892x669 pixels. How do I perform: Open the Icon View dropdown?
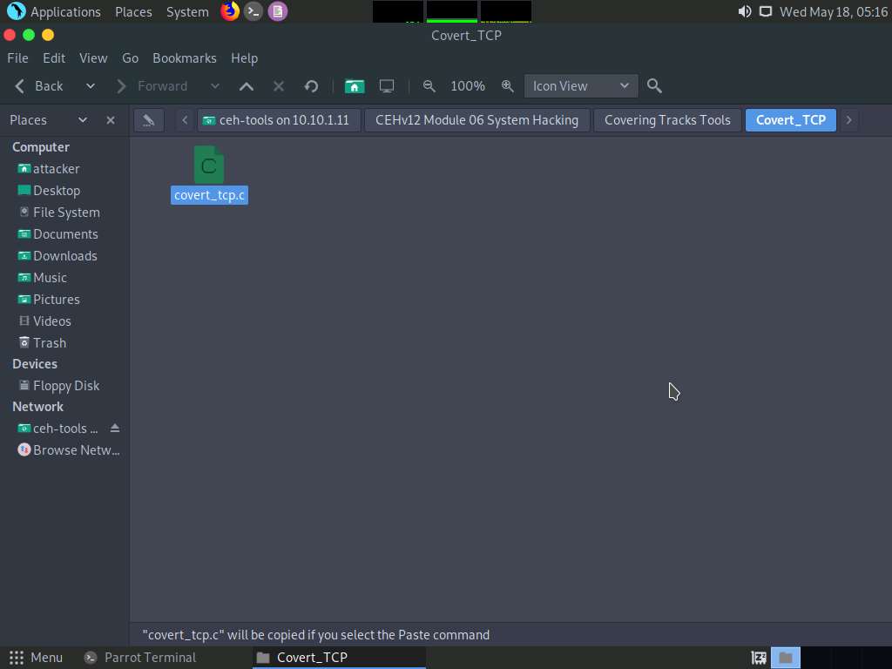point(580,86)
